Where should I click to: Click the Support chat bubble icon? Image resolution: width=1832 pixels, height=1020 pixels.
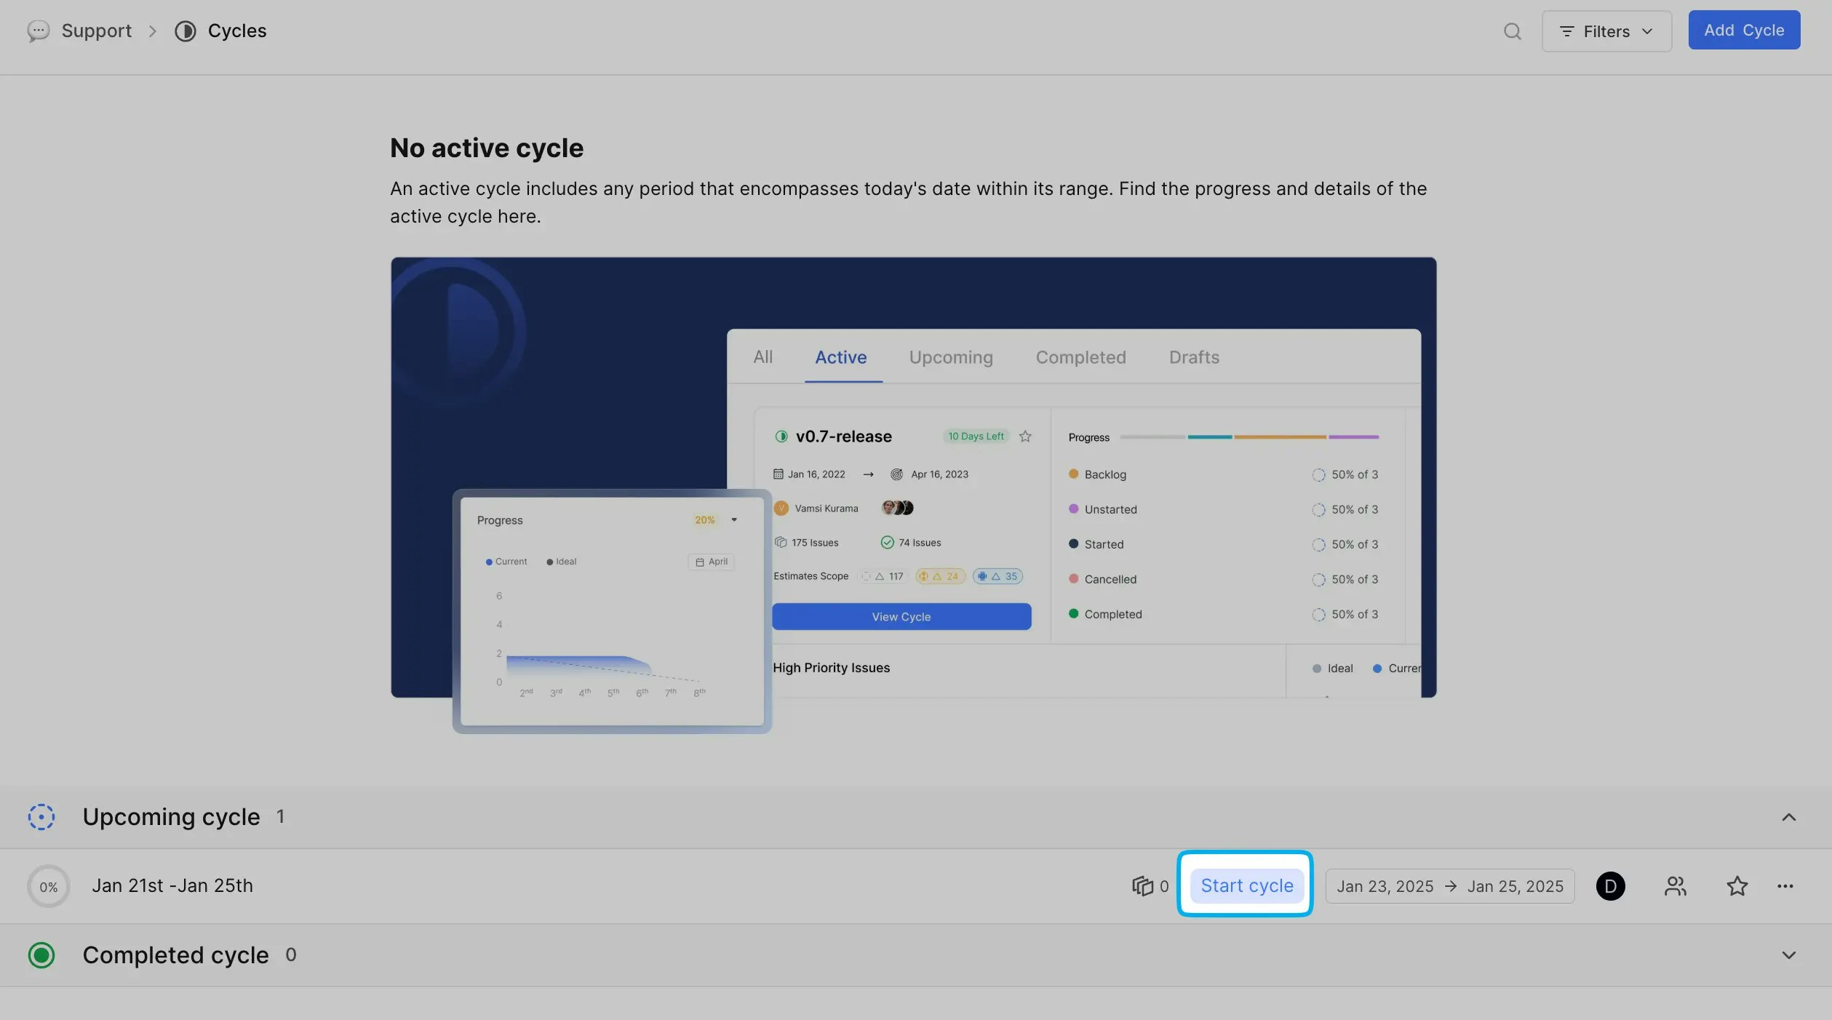[x=38, y=31]
